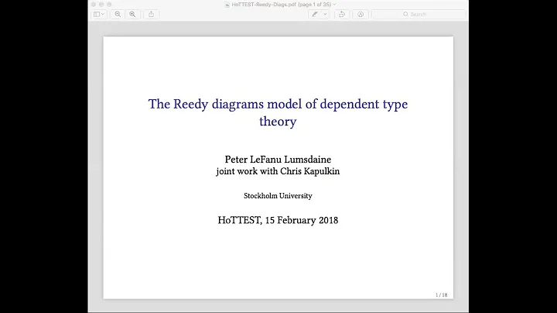
Task: Focus the Search field in the toolbar
Action: coord(419,14)
